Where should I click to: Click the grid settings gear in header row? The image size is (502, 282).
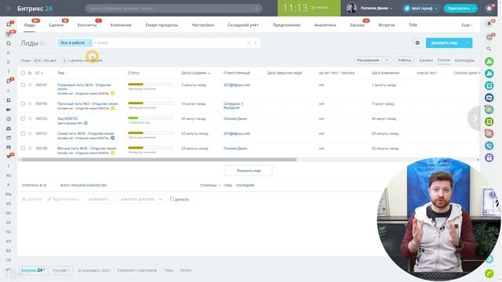(x=30, y=73)
